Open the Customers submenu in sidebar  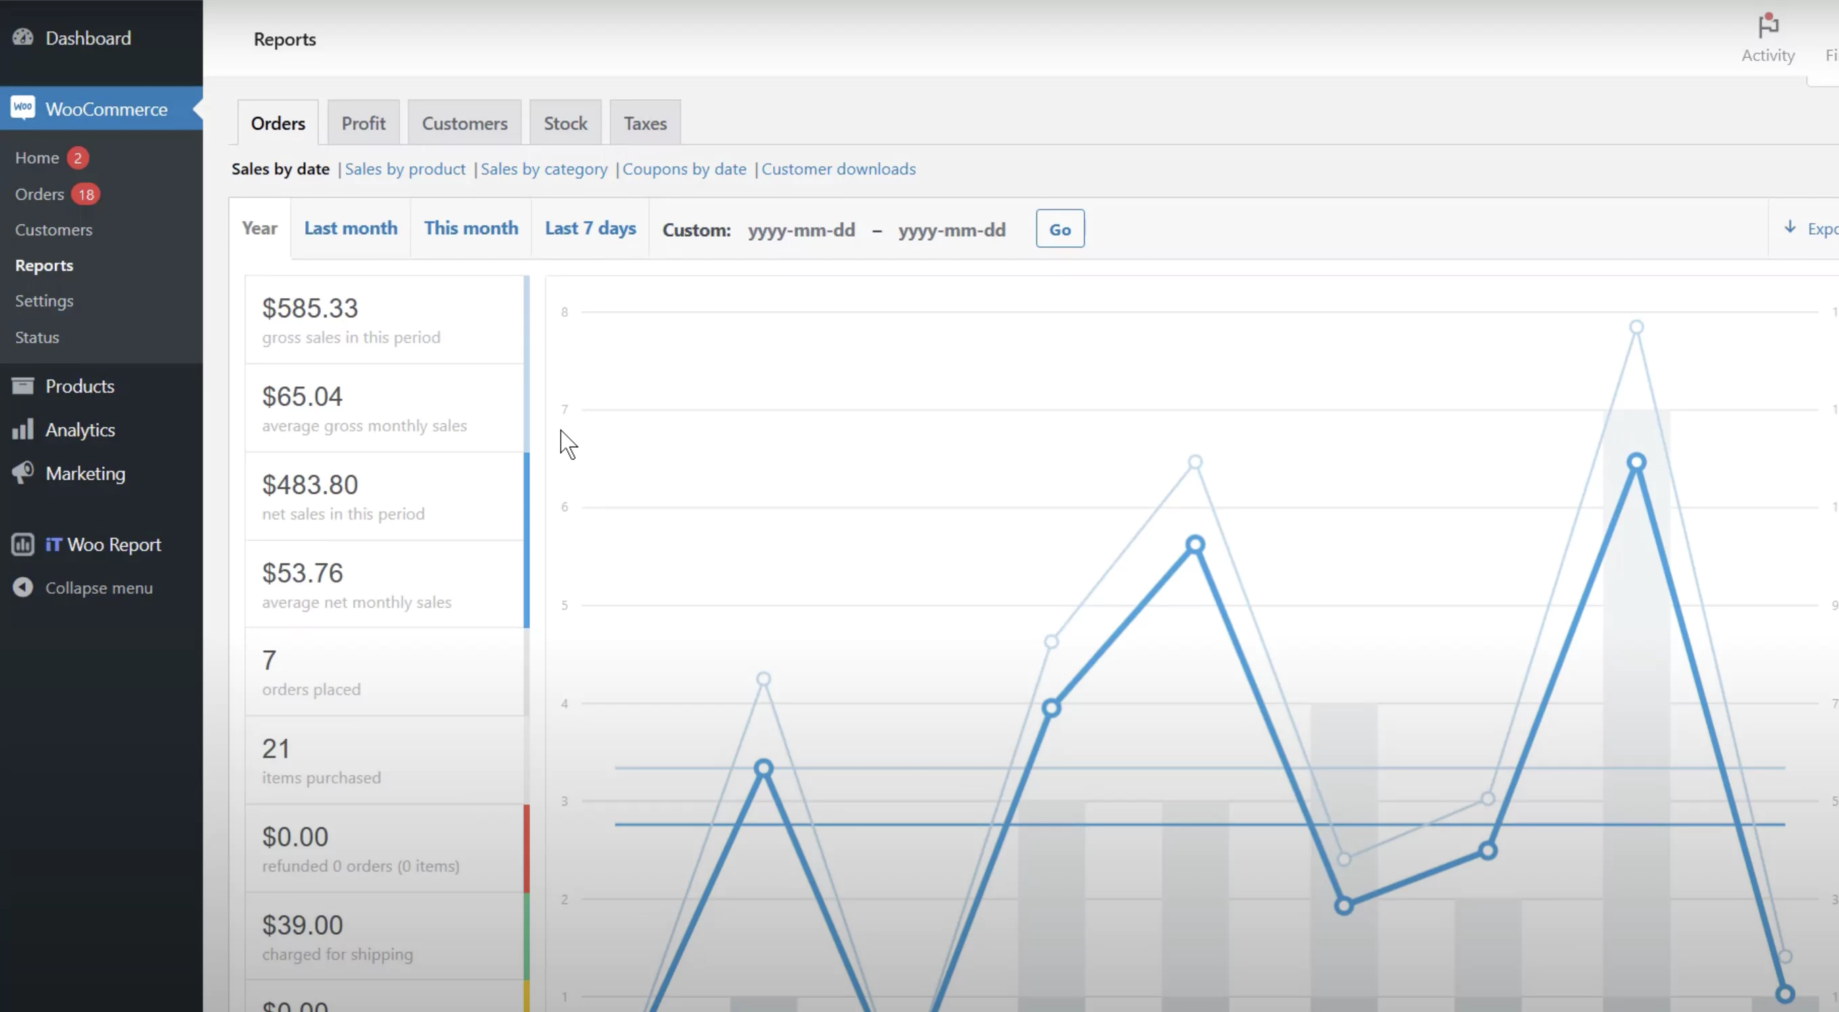click(x=53, y=230)
